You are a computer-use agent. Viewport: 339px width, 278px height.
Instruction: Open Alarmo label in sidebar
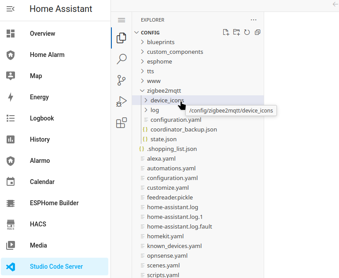tap(40, 161)
